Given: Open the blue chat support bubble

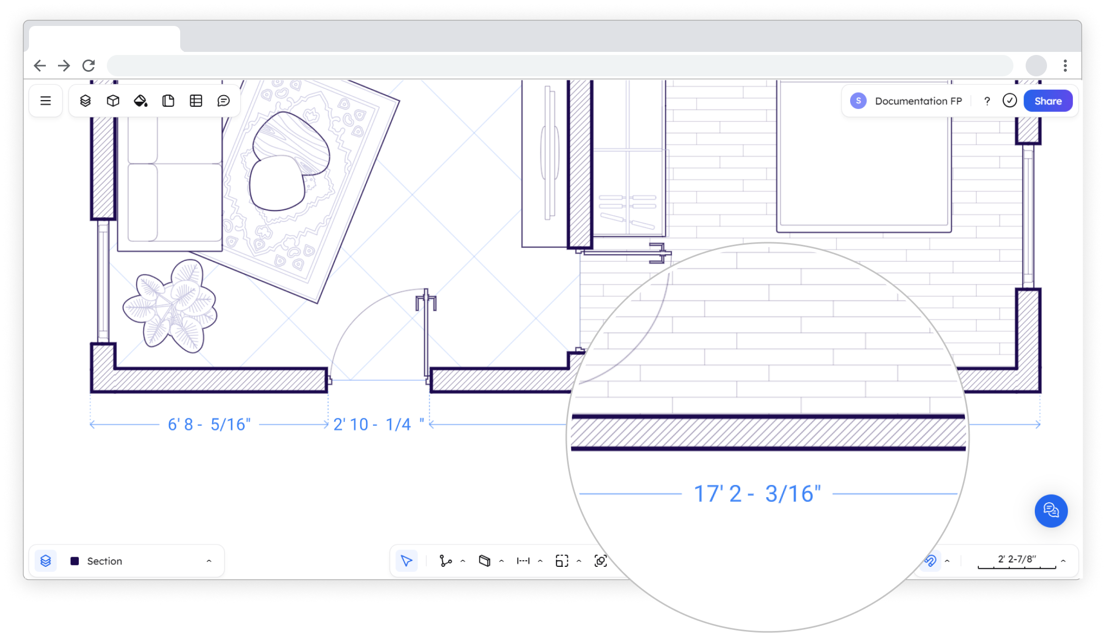Looking at the screenshot, I should pos(1051,510).
